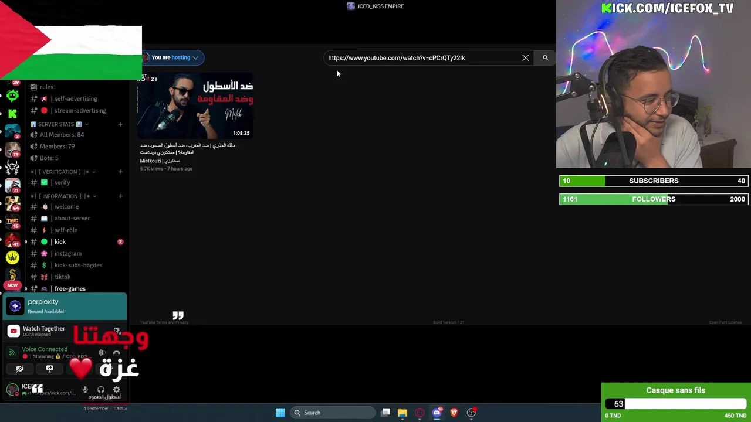
Task: Pop out the Watch Together activity
Action: 117,331
